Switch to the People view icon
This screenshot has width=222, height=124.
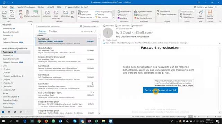[x=15, y=112]
